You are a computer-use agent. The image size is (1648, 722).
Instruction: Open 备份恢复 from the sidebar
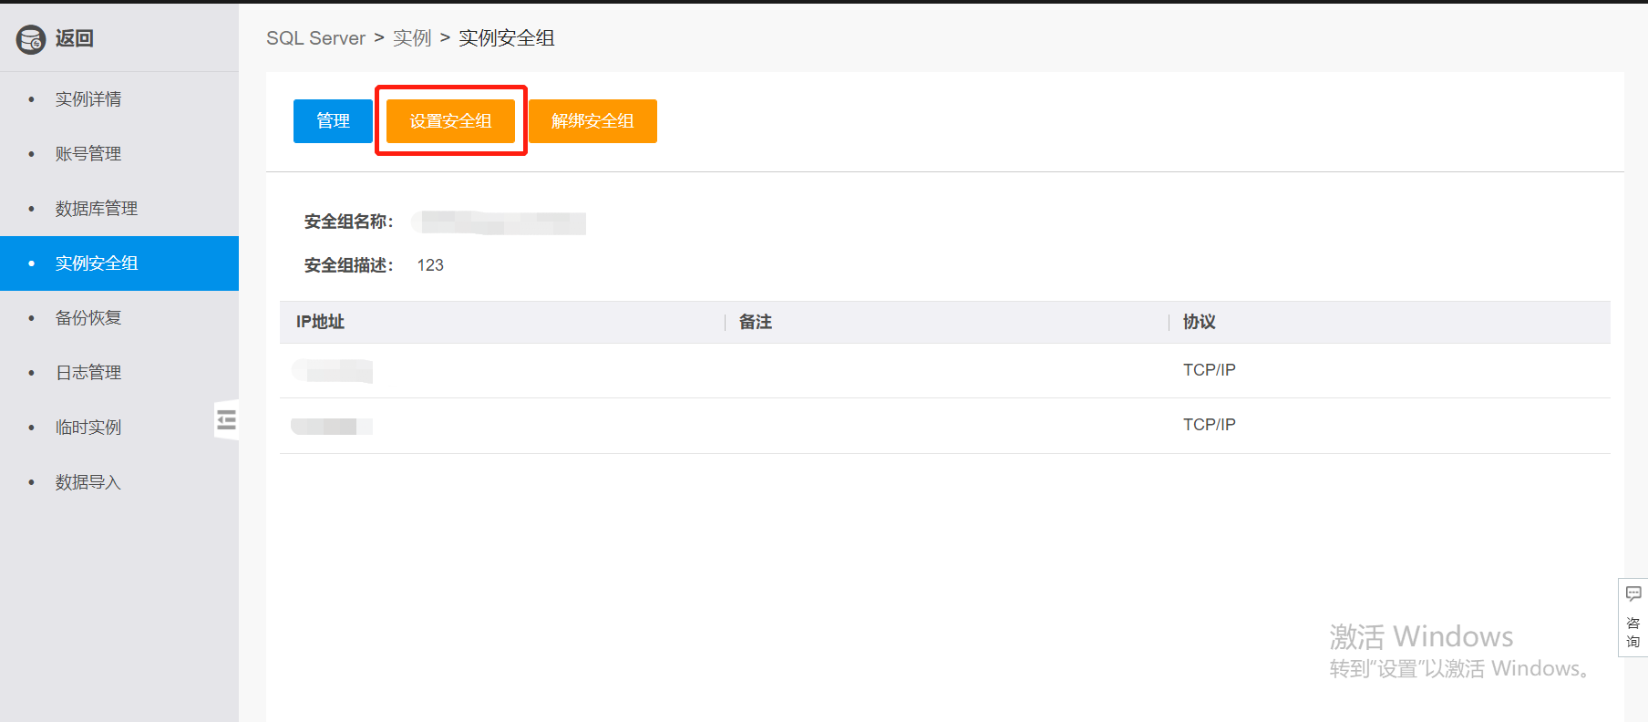coord(88,318)
